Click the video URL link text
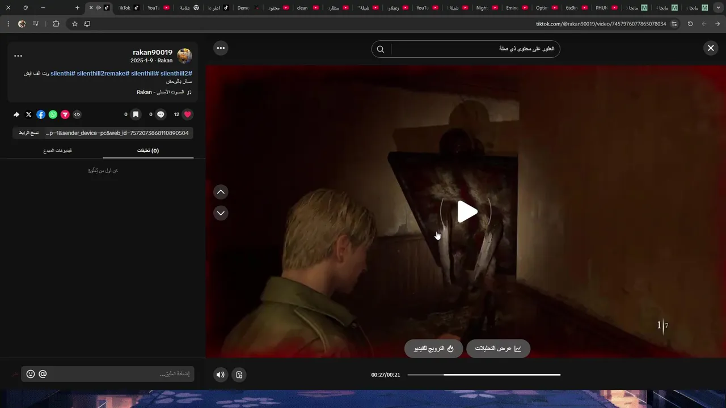The image size is (726, 408). (x=117, y=133)
